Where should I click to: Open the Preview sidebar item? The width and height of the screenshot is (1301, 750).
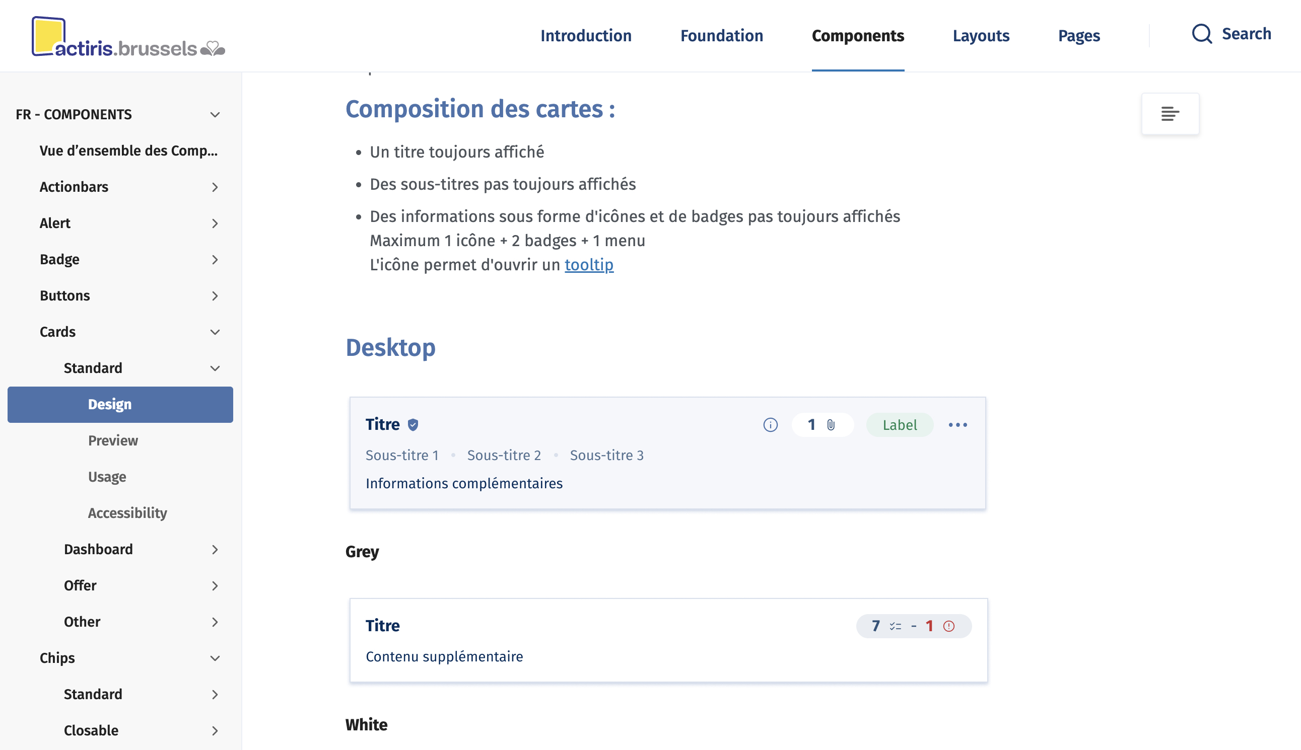pyautogui.click(x=113, y=440)
